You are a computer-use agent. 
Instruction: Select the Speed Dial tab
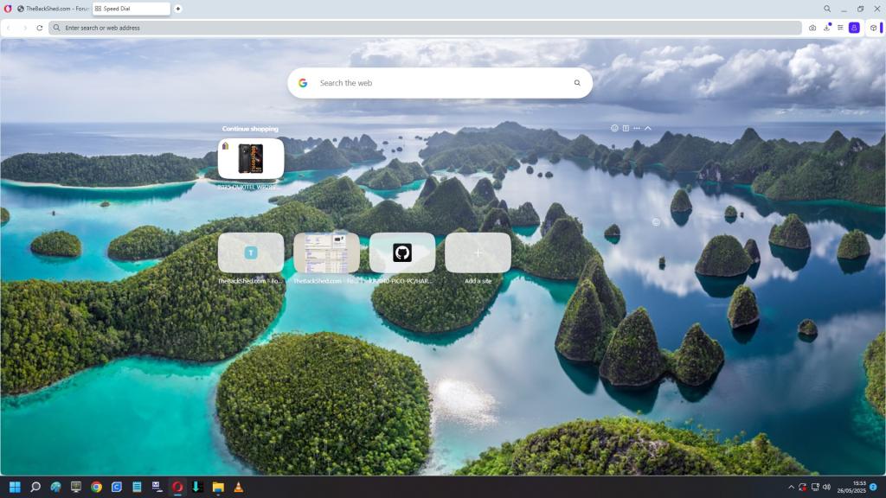(x=130, y=9)
